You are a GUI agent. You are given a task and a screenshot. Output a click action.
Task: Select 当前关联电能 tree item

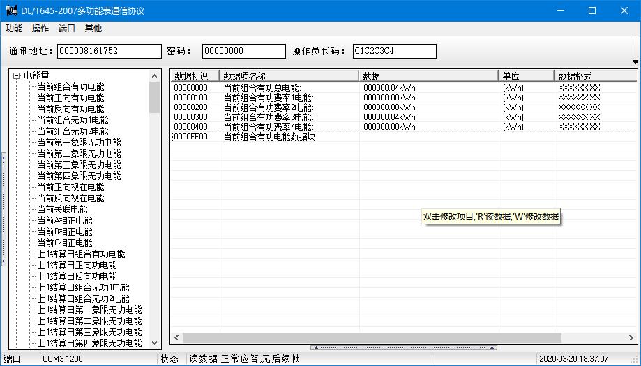click(62, 209)
